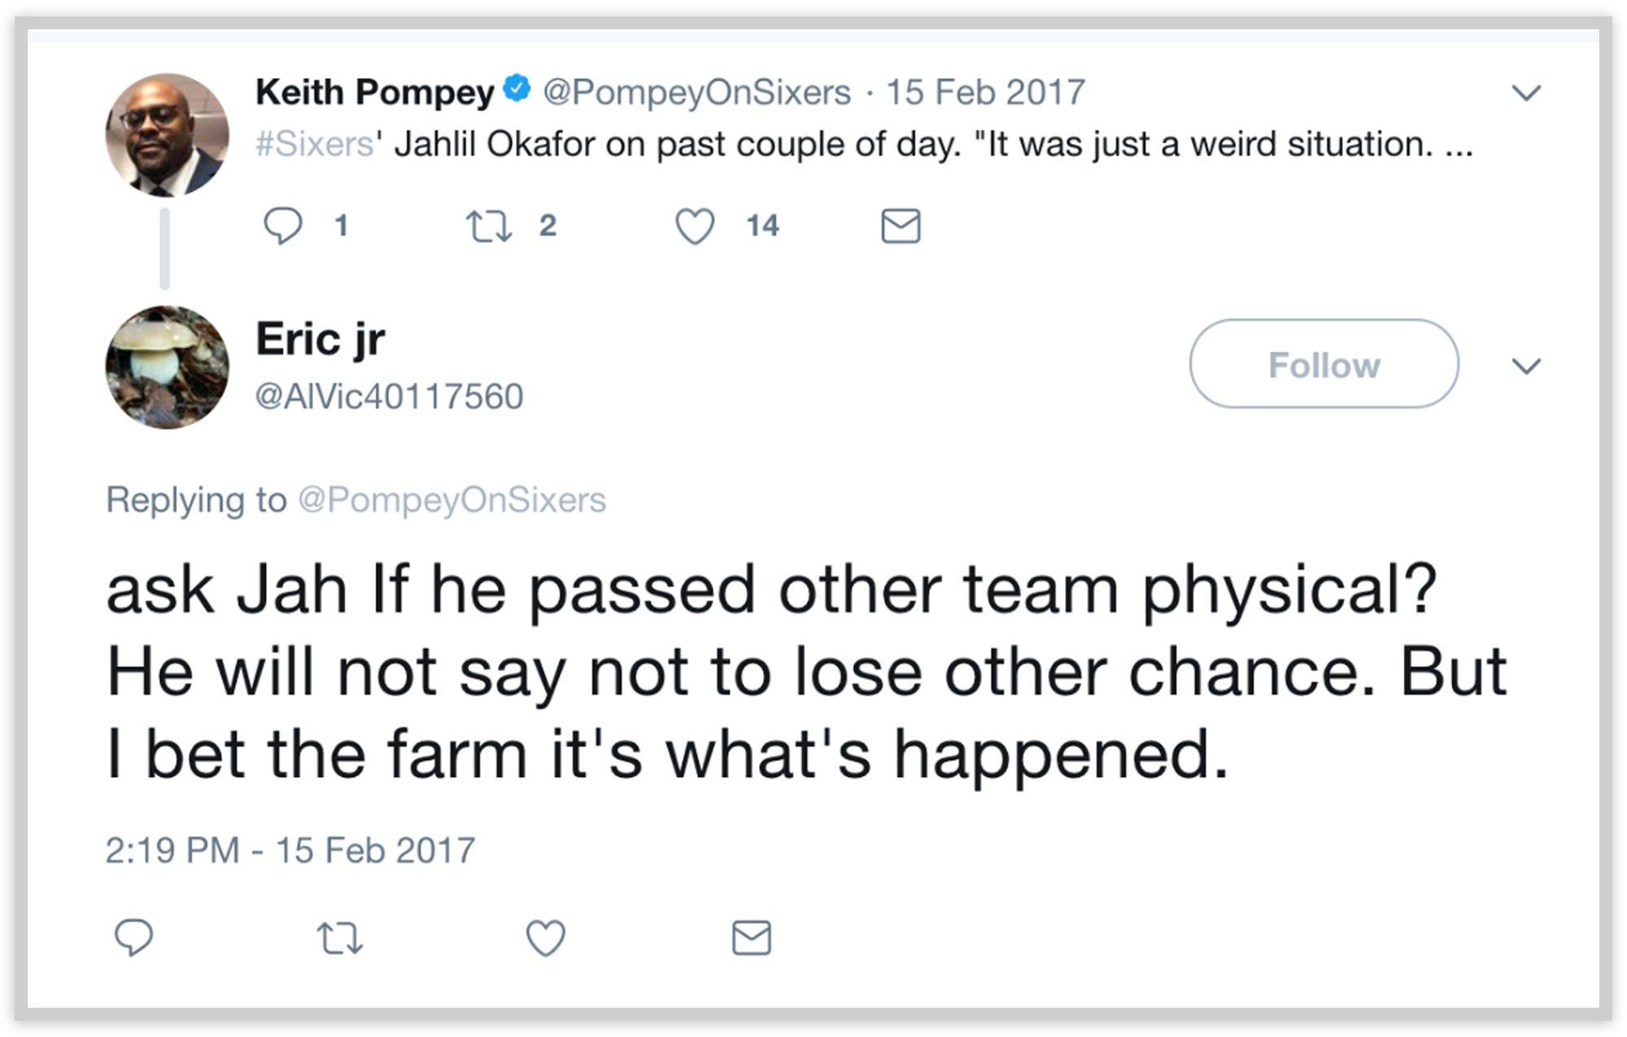Image resolution: width=1627 pixels, height=1037 pixels.
Task: Retweet Eric jr's reply
Action: [x=339, y=937]
